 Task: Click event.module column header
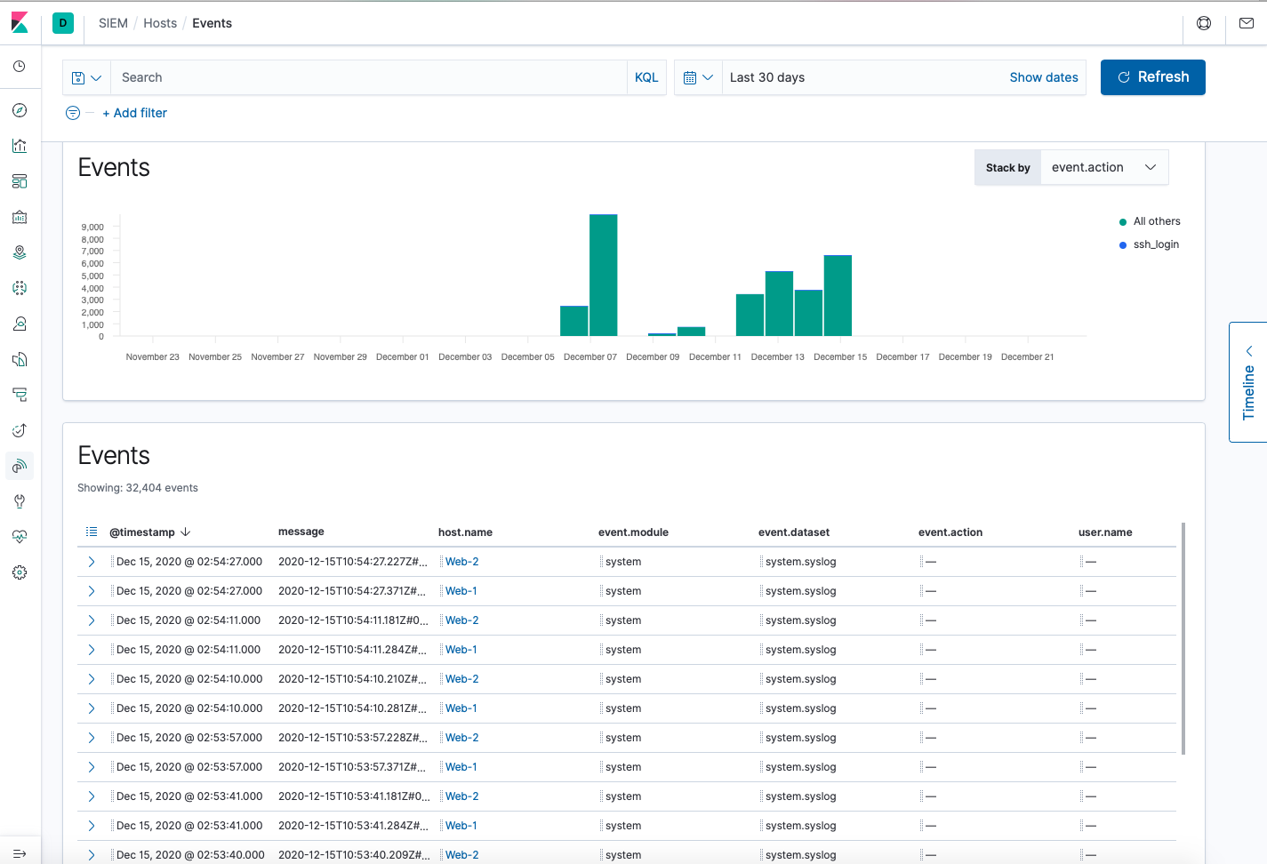pos(633,532)
